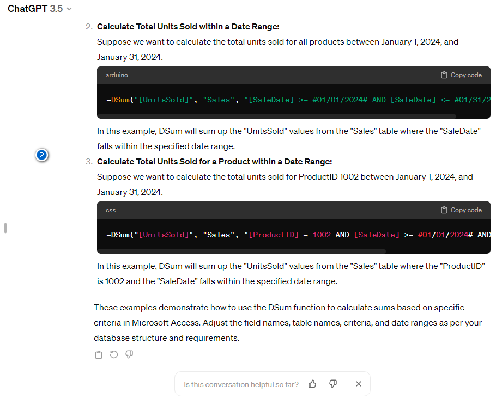The image size is (502, 398).
Task: Give thumbs up in helpfulness survey
Action: pyautogui.click(x=312, y=384)
